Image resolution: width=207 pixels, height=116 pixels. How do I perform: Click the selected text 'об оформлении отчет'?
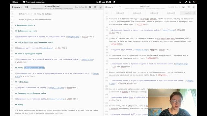34,68
